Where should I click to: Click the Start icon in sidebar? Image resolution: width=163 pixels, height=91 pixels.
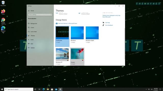pos(29,44)
